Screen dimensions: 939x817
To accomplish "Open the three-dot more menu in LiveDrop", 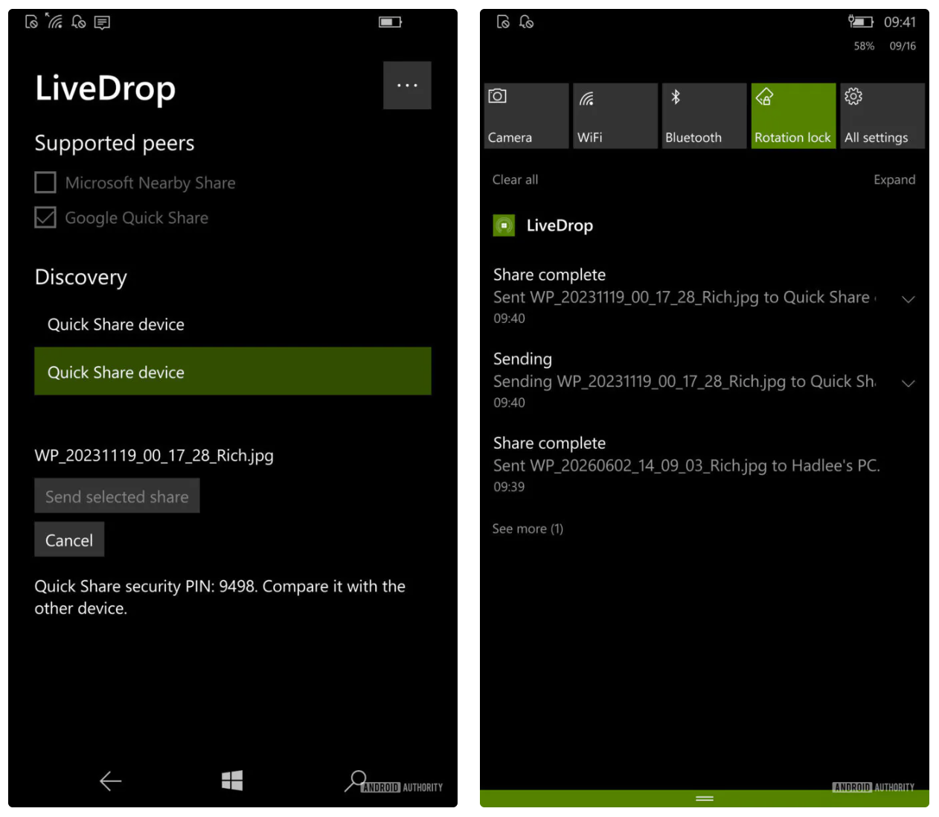I will pos(407,86).
